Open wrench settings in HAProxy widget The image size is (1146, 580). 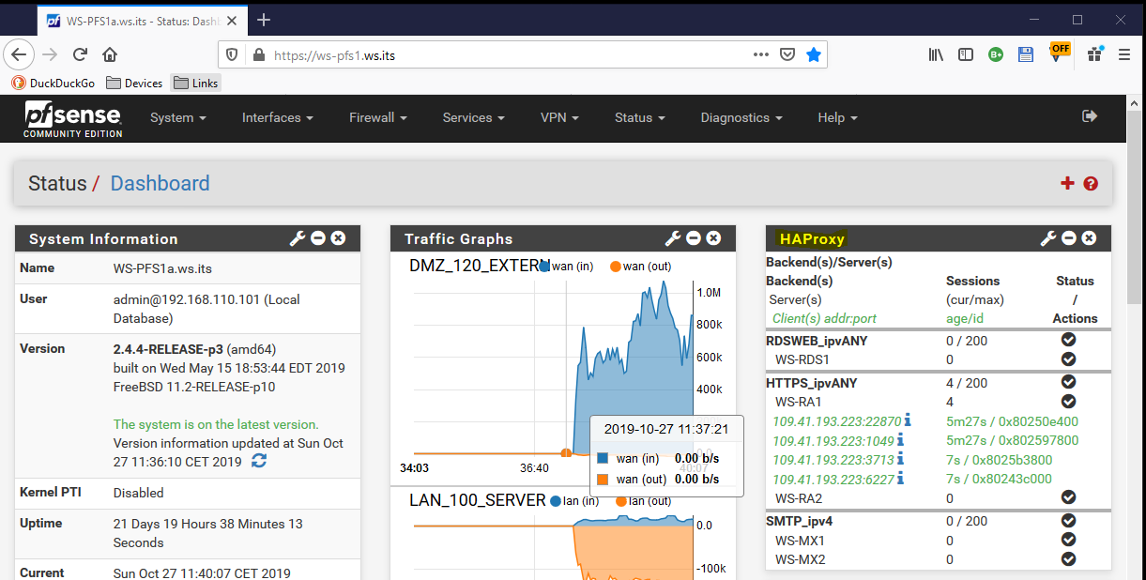pos(1048,238)
